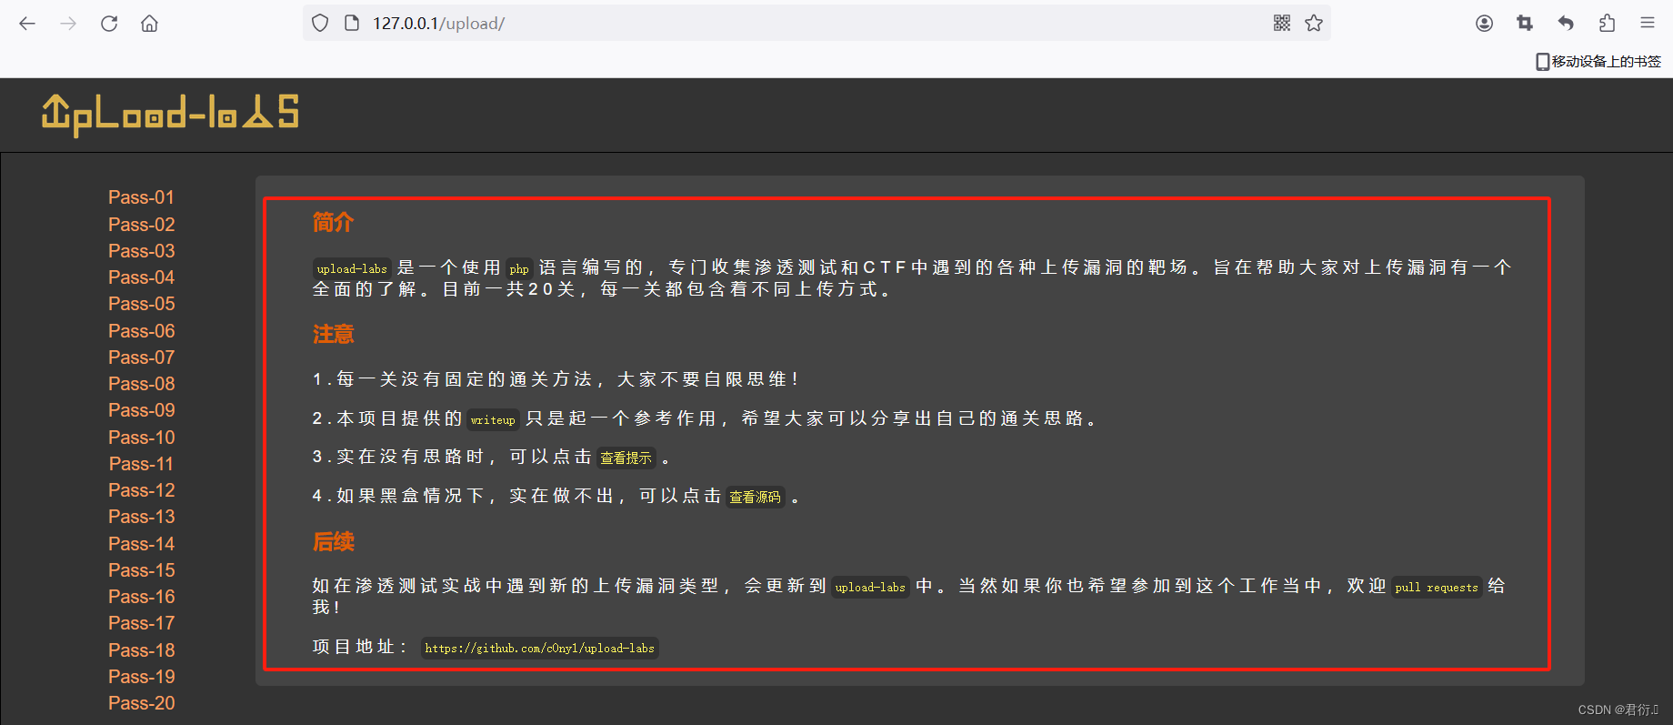1673x725 pixels.
Task: Navigate to Pass-18
Action: tap(141, 650)
